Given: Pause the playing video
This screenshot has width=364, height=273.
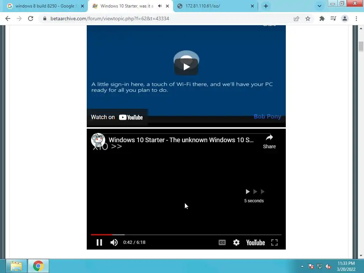Looking at the screenshot, I should [100, 242].
